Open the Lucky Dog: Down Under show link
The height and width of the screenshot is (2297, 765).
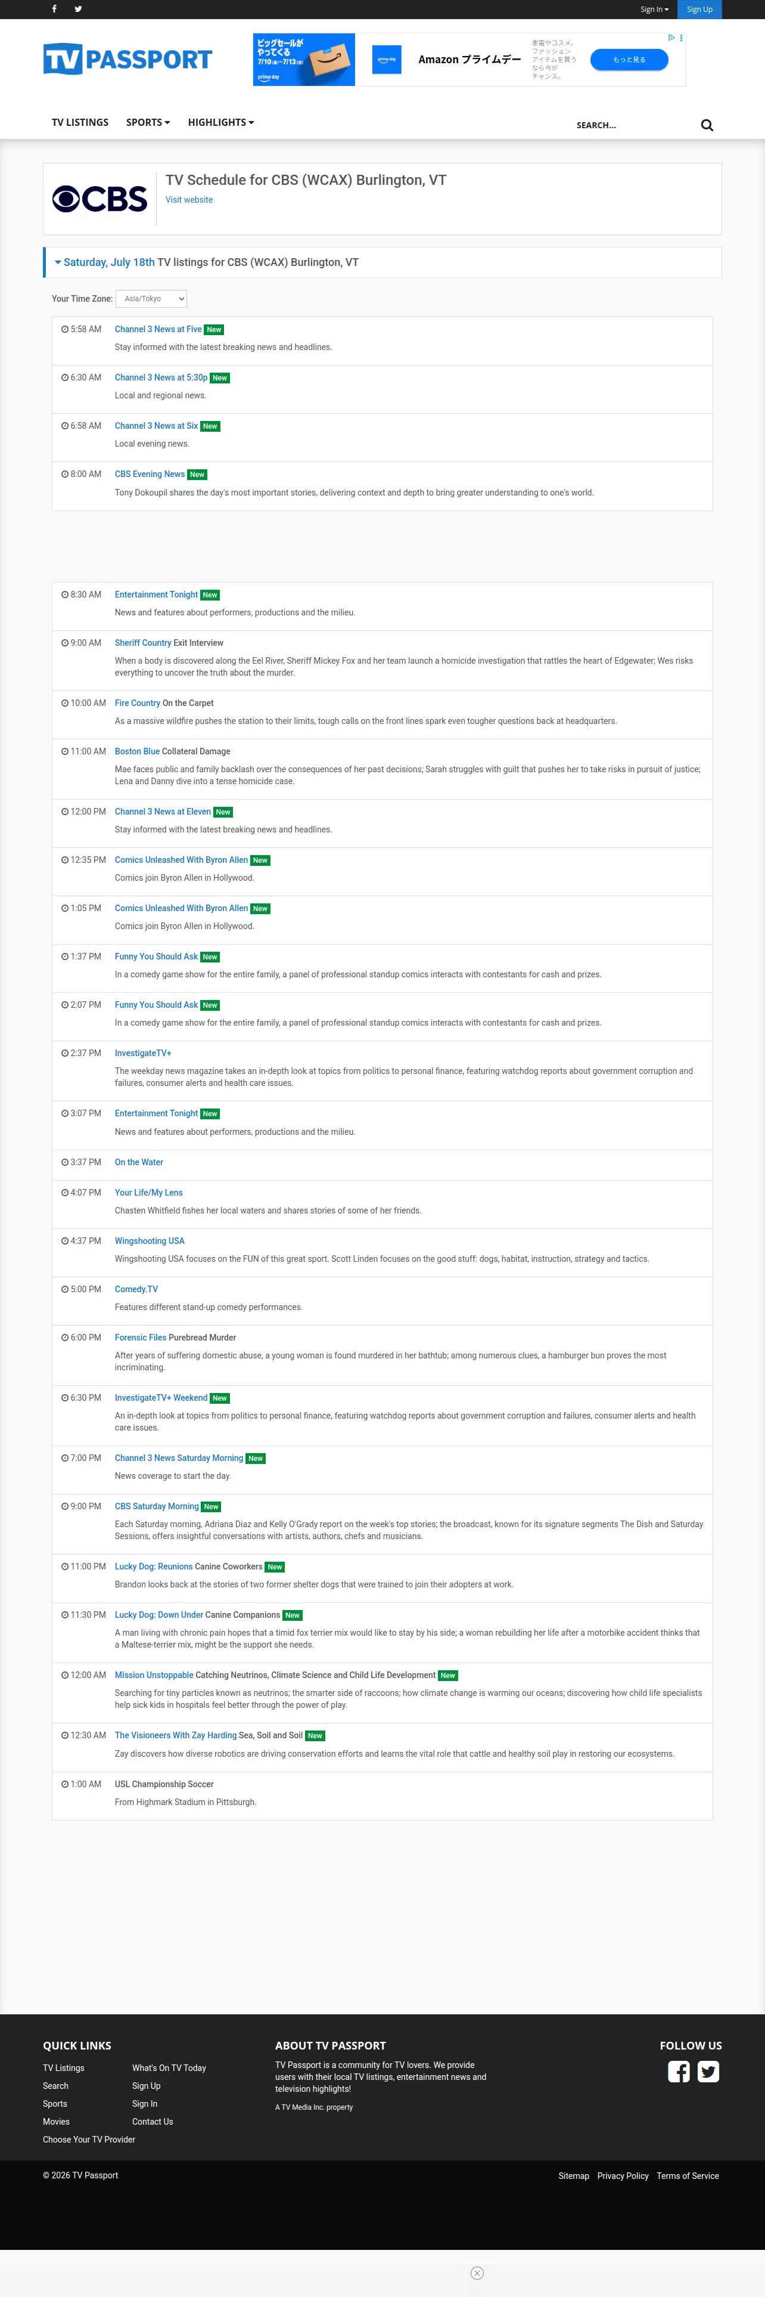pos(160,1615)
